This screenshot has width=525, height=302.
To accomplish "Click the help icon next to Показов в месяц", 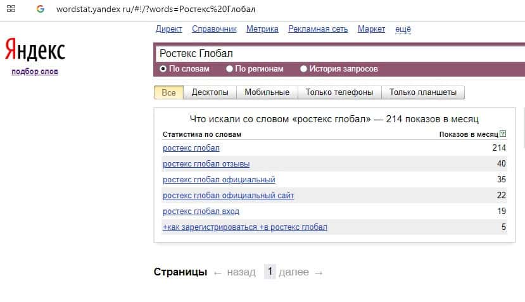I will point(503,134).
